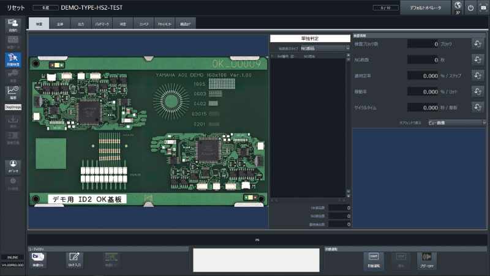Open the NG部品 result type dropdown
This screenshot has height=276, width=490.
pos(325,48)
